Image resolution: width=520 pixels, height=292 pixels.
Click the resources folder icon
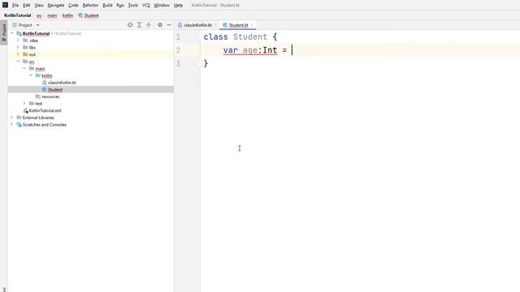(x=38, y=97)
